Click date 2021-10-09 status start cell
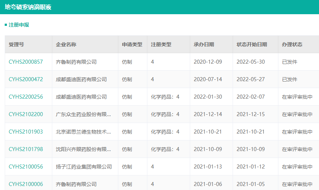 [251, 149]
